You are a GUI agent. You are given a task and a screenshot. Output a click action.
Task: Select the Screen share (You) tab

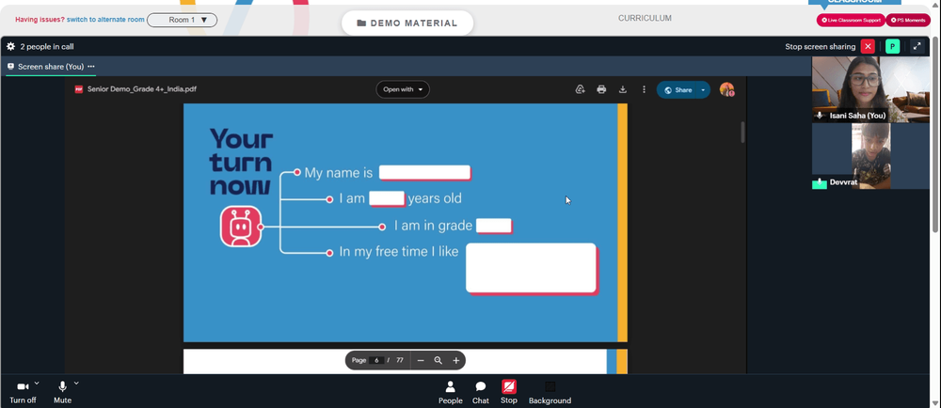click(51, 67)
